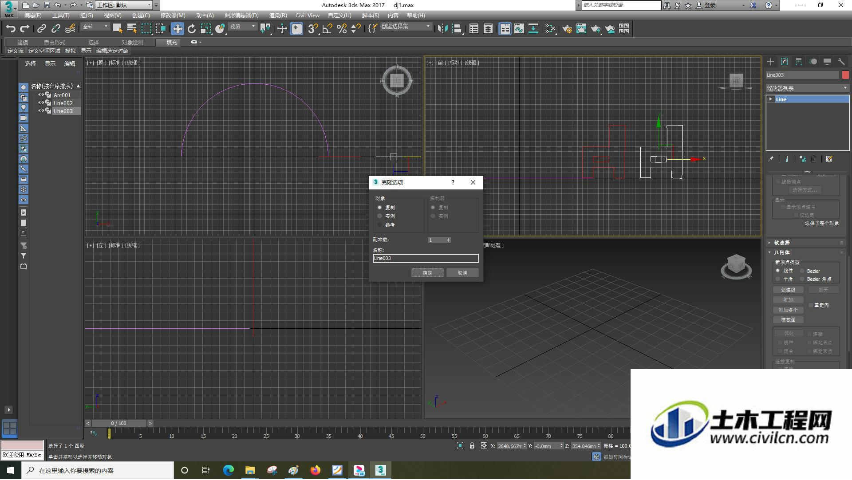
Task: Choose the Select and Move tool
Action: click(177, 29)
